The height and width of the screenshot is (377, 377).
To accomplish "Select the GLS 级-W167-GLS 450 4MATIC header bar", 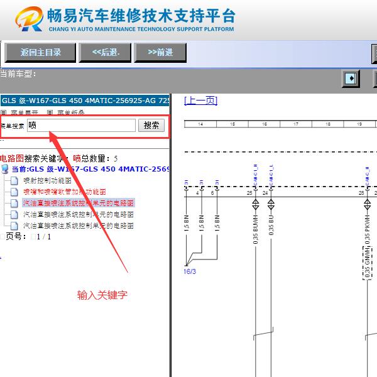I will [x=85, y=101].
